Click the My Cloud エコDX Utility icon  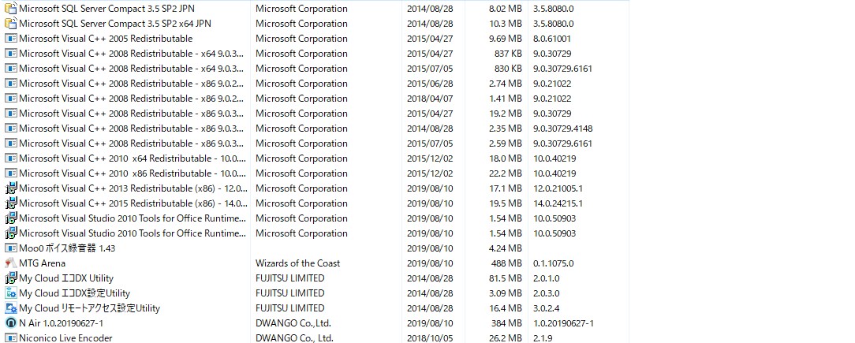tap(11, 278)
